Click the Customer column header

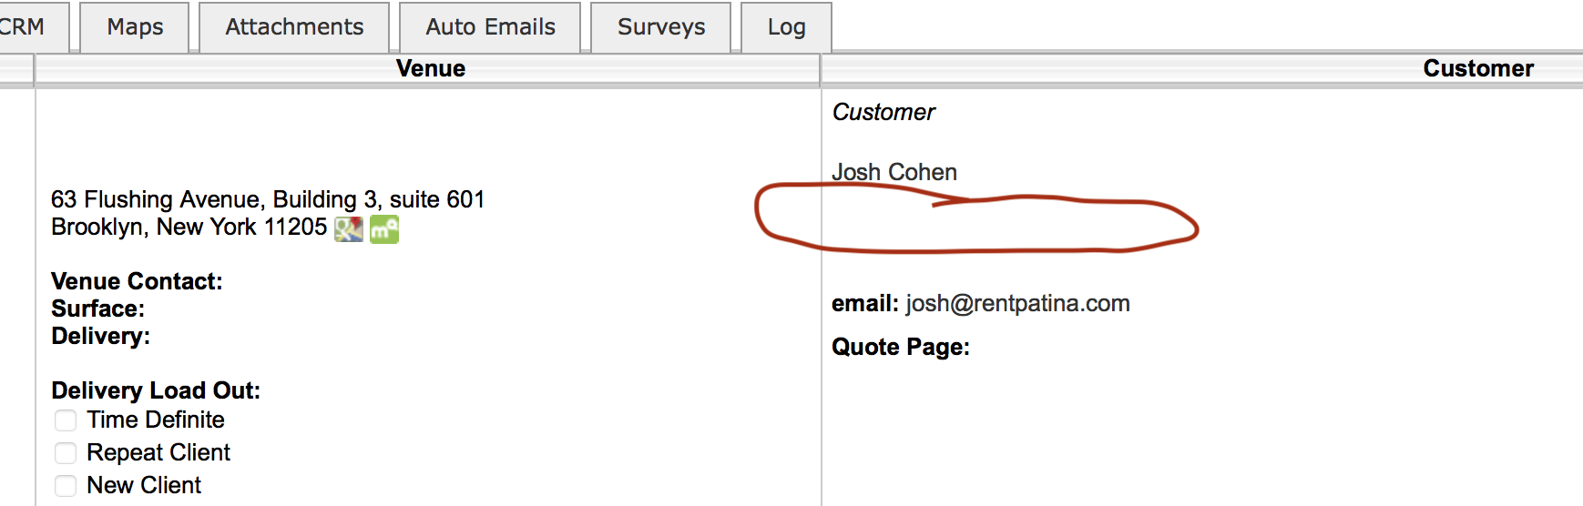[x=1477, y=69]
